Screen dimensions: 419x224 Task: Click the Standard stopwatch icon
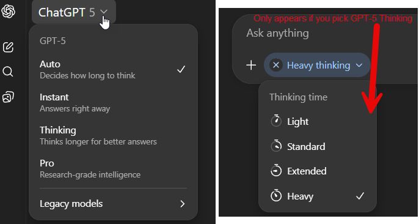point(276,146)
